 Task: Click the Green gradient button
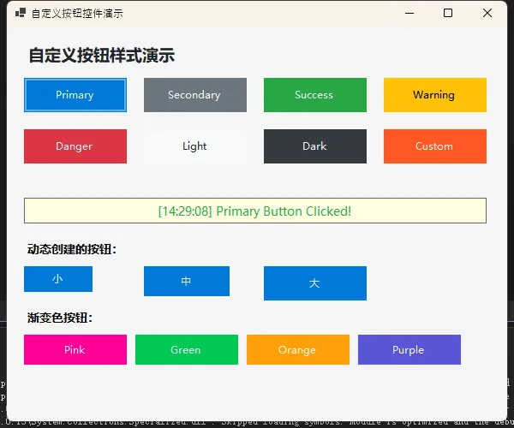click(x=186, y=349)
